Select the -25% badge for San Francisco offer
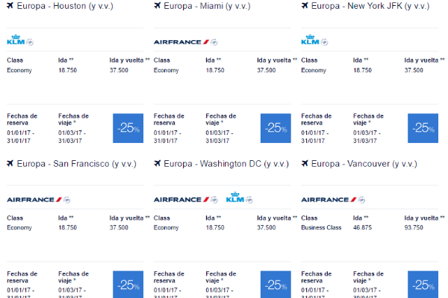 point(128,285)
